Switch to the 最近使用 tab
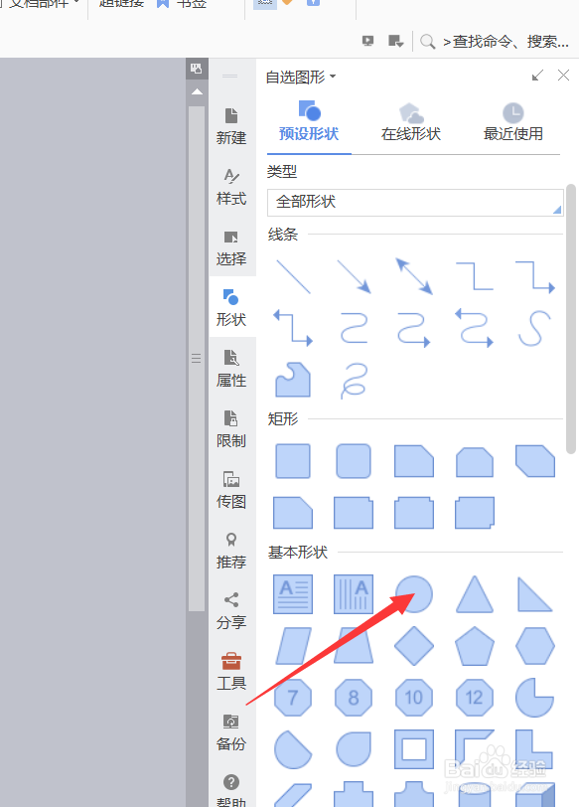 tap(513, 122)
